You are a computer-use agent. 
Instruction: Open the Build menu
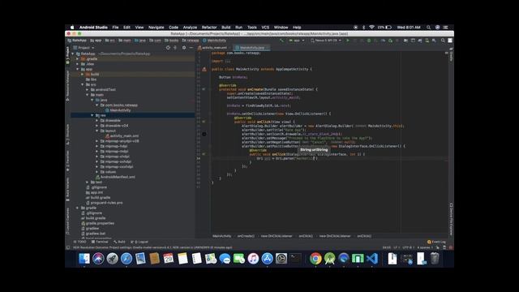[226, 28]
